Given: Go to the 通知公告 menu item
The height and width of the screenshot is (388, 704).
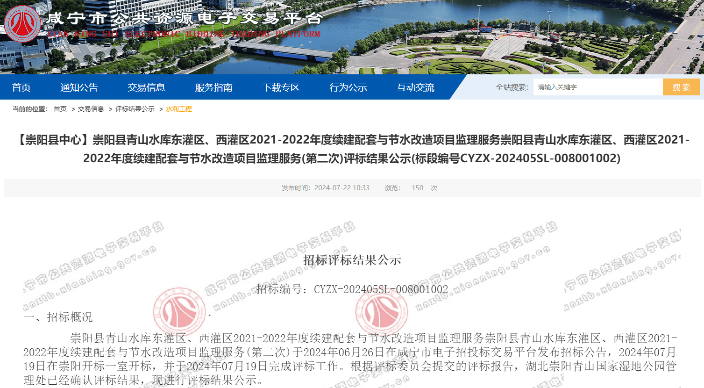Looking at the screenshot, I should (79, 87).
